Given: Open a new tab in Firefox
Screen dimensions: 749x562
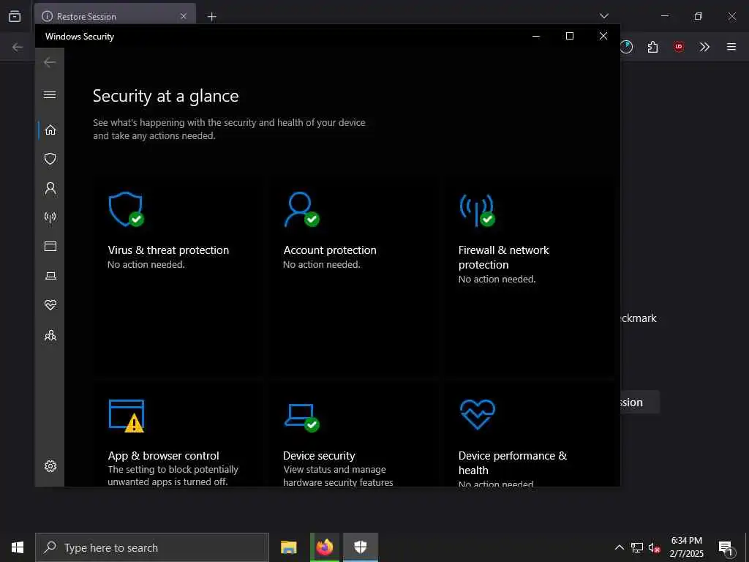Looking at the screenshot, I should (x=211, y=17).
